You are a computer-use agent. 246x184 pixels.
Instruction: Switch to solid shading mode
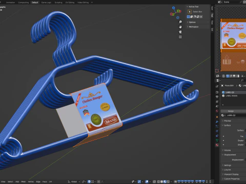coord(161,181)
